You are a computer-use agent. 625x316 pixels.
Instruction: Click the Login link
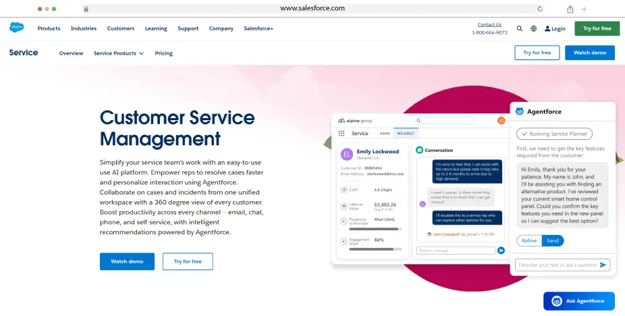558,29
